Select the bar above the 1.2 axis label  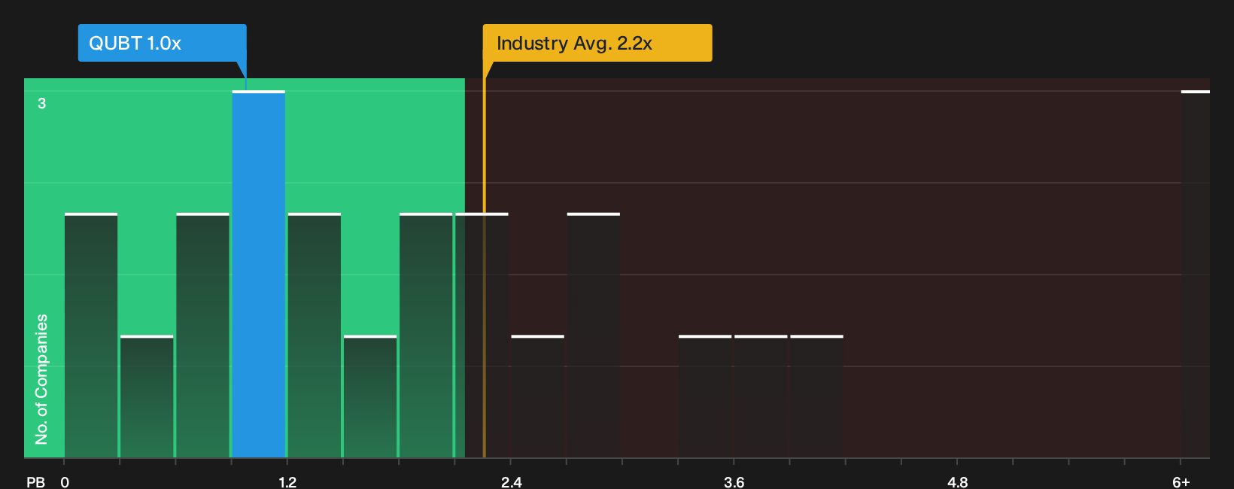tap(315, 336)
